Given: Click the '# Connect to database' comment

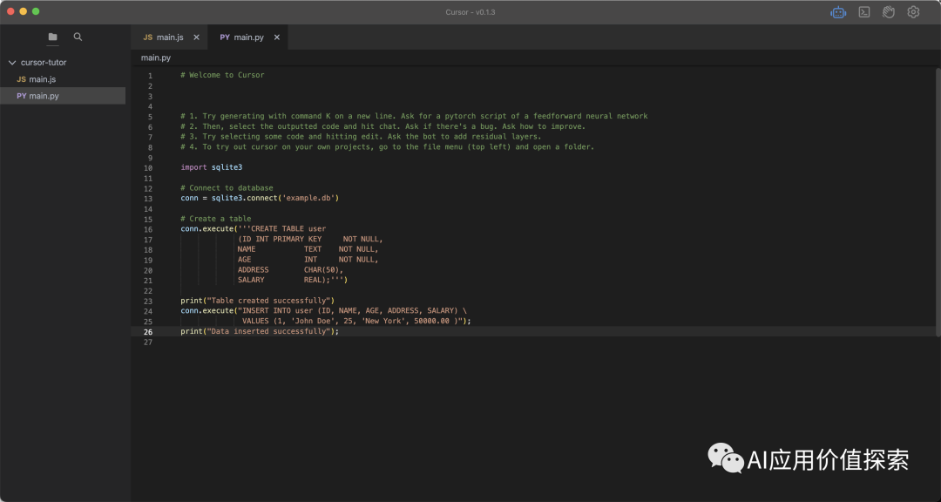Looking at the screenshot, I should tap(227, 188).
